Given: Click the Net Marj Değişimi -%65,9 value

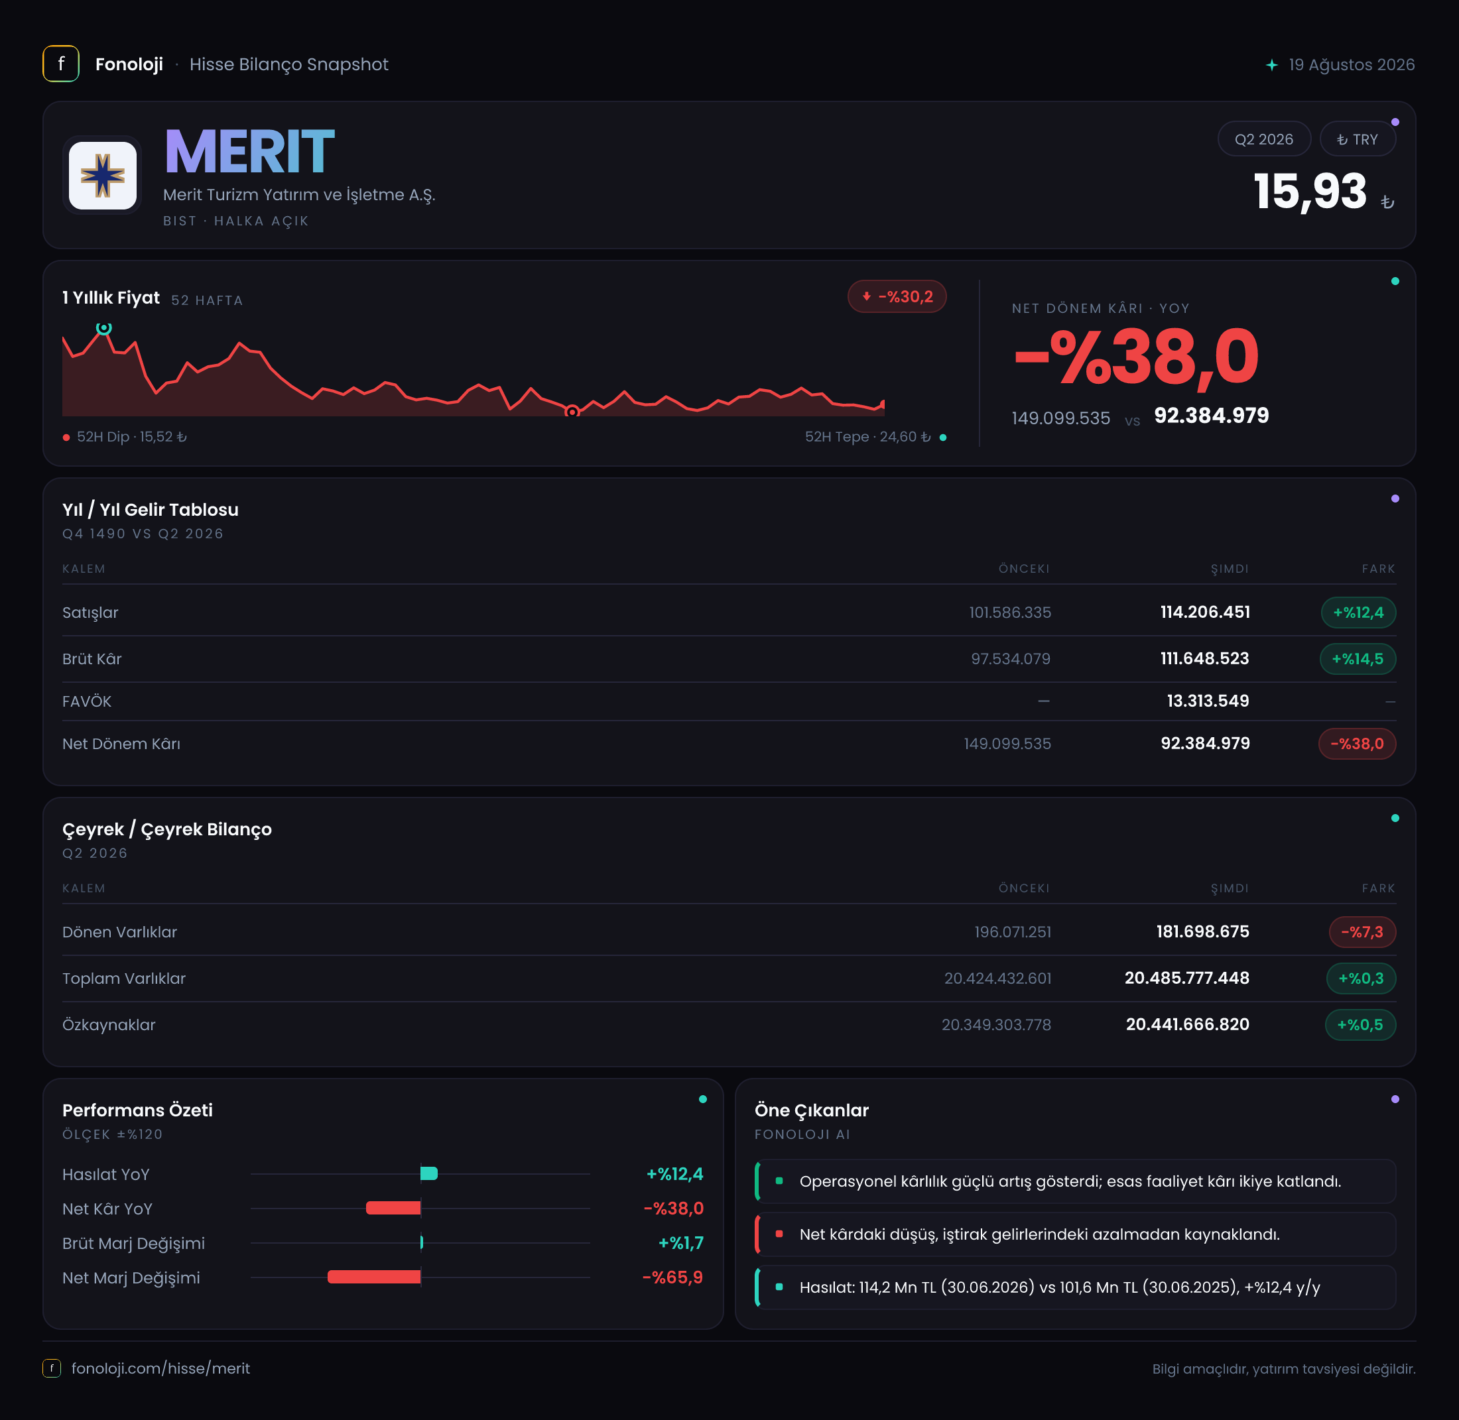Looking at the screenshot, I should [x=673, y=1277].
